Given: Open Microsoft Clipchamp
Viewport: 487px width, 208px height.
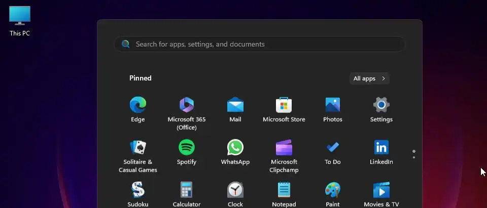Looking at the screenshot, I should tap(284, 156).
